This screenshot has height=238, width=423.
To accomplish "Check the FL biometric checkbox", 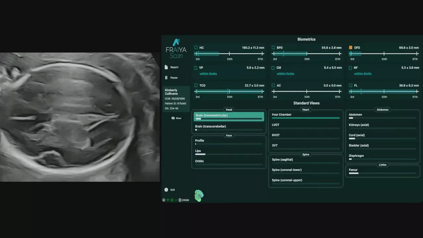I will pyautogui.click(x=351, y=85).
